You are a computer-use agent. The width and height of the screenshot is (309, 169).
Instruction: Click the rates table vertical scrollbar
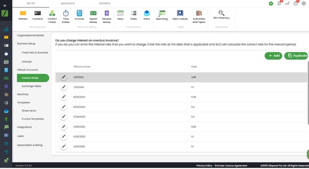(308, 93)
